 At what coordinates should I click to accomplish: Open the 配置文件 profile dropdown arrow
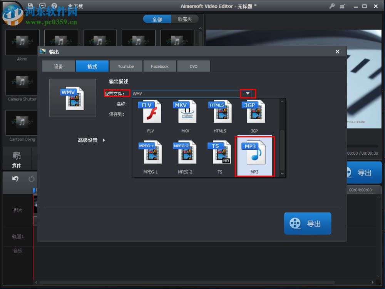pyautogui.click(x=248, y=93)
